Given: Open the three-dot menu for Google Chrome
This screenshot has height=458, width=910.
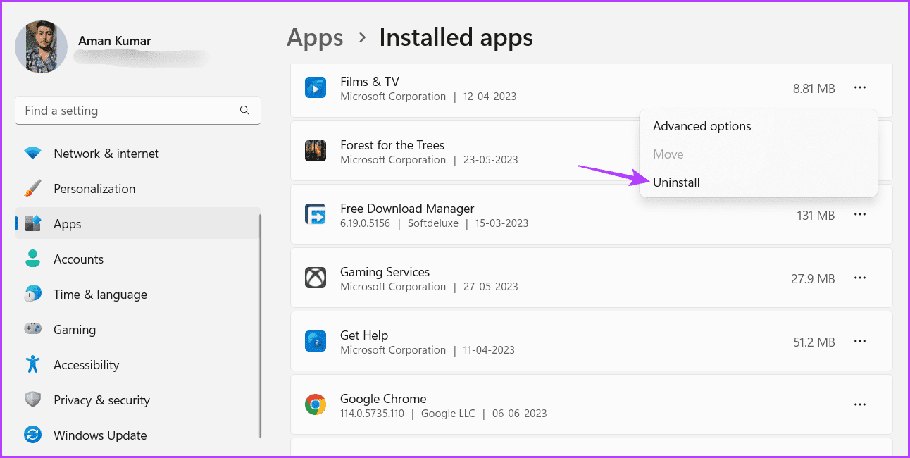Looking at the screenshot, I should point(859,405).
